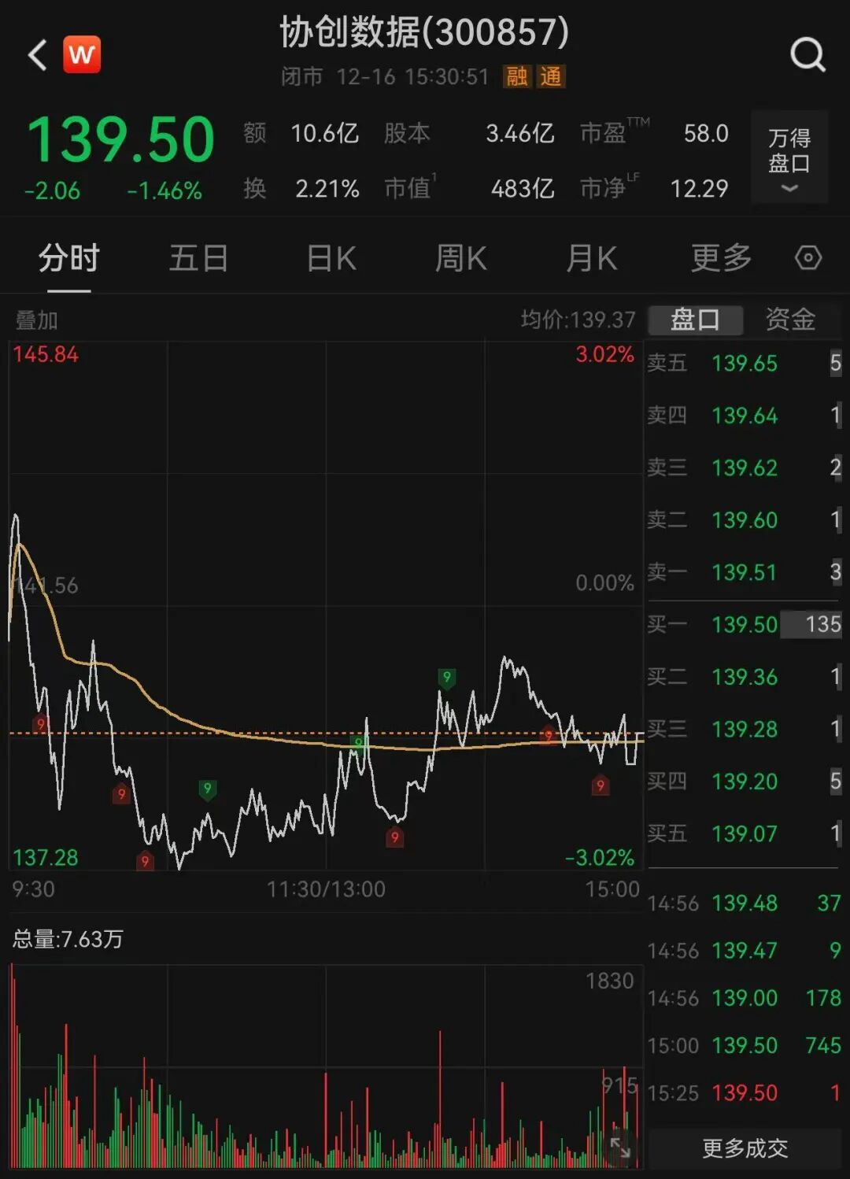
Task: Switch to the 月K monthly chart tab
Action: pos(589,258)
